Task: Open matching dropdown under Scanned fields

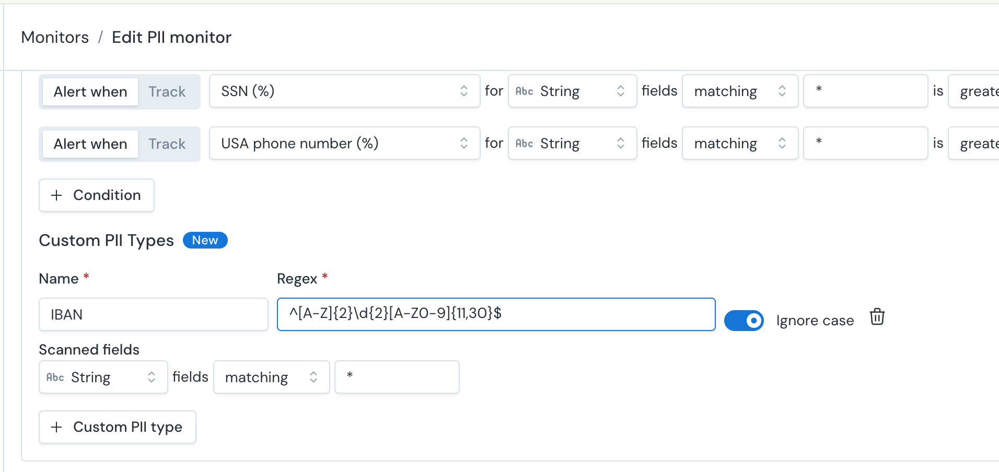Action: 271,377
